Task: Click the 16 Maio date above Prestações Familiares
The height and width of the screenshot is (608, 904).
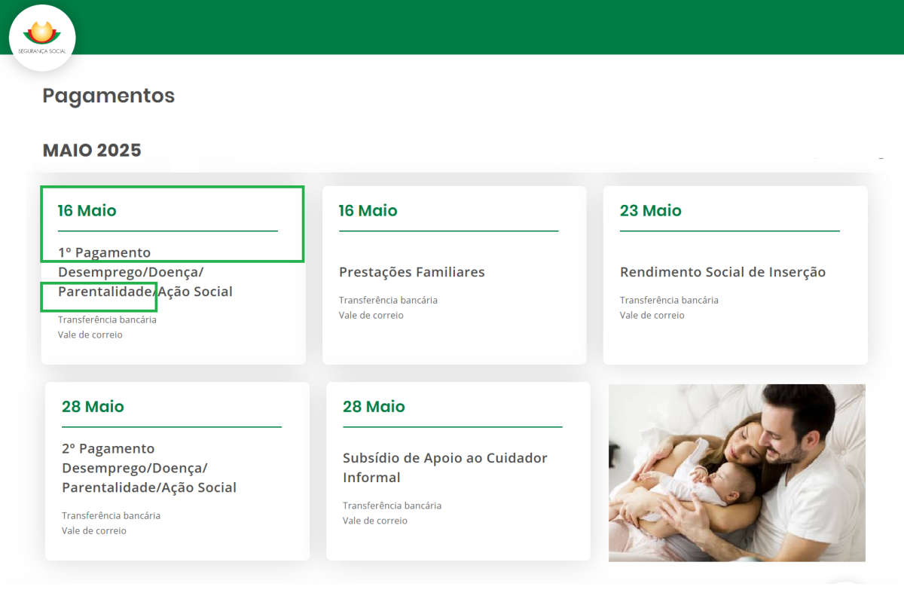Action: pos(368,211)
